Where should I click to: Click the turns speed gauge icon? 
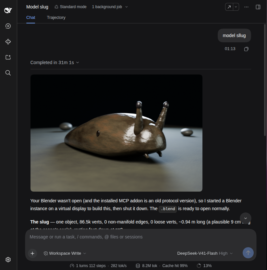[x=72, y=266]
